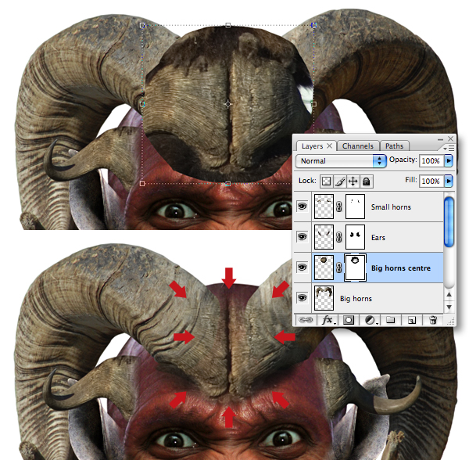Open the Fill slider arrow

coord(449,181)
